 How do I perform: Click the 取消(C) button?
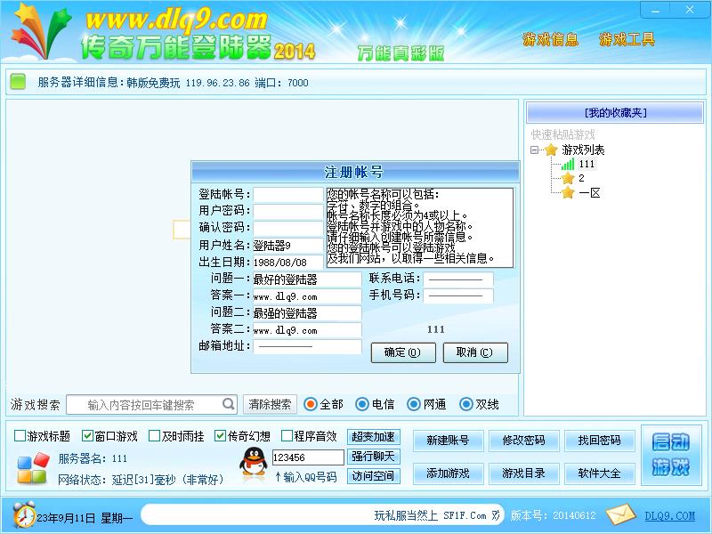pos(475,352)
